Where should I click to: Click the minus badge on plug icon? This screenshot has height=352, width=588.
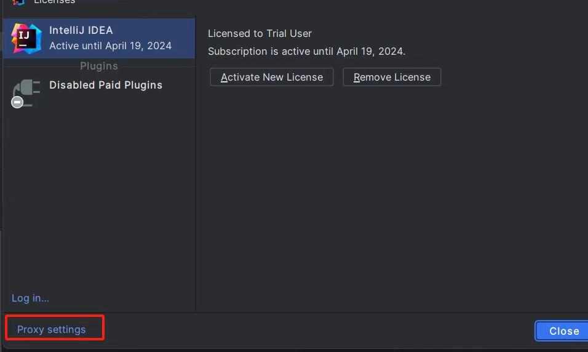[x=17, y=102]
